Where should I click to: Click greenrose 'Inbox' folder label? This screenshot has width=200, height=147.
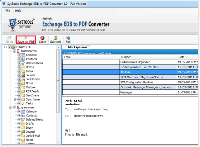[30, 128]
